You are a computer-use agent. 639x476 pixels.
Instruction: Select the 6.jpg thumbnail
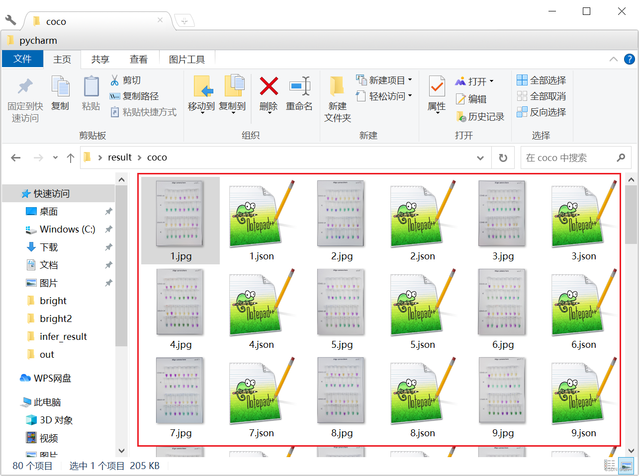coord(503,309)
